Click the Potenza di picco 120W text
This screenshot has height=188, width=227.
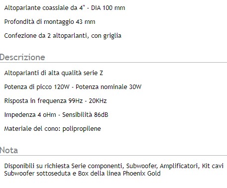[37, 87]
